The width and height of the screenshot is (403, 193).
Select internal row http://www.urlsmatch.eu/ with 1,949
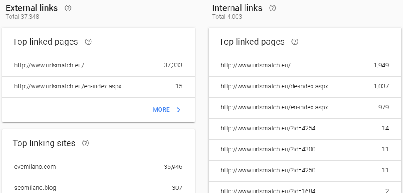(305, 66)
